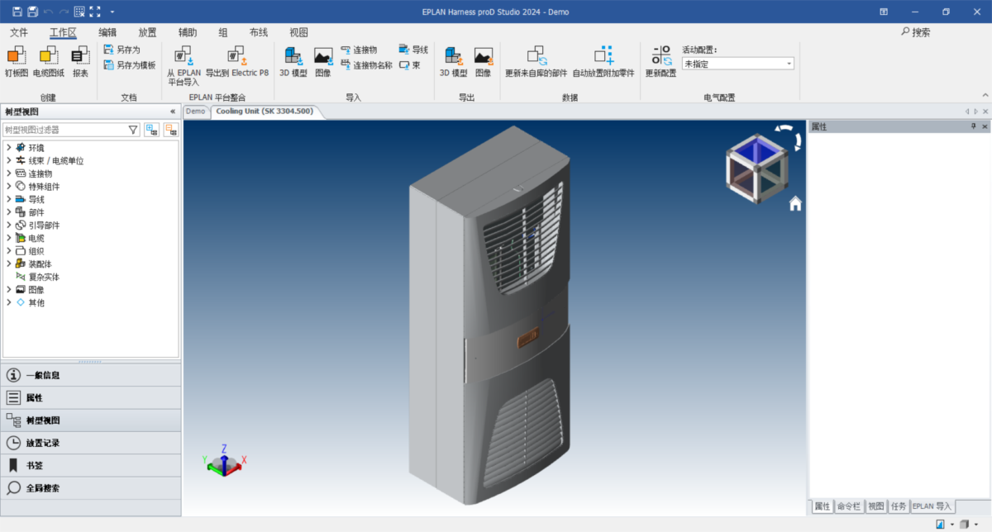The image size is (992, 532).
Task: Collapse the 树型视图 panel with double chevron
Action: 173,112
